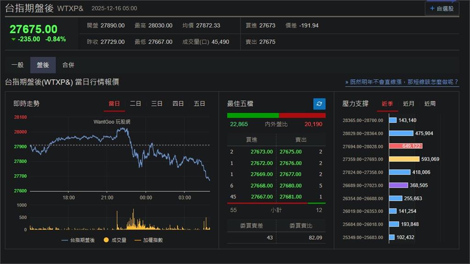View the 二日 chart
The height and width of the screenshot is (264, 470).
pos(135,104)
